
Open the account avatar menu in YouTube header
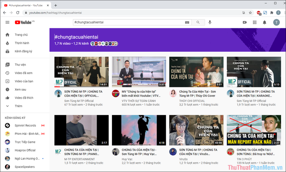coord(276,22)
